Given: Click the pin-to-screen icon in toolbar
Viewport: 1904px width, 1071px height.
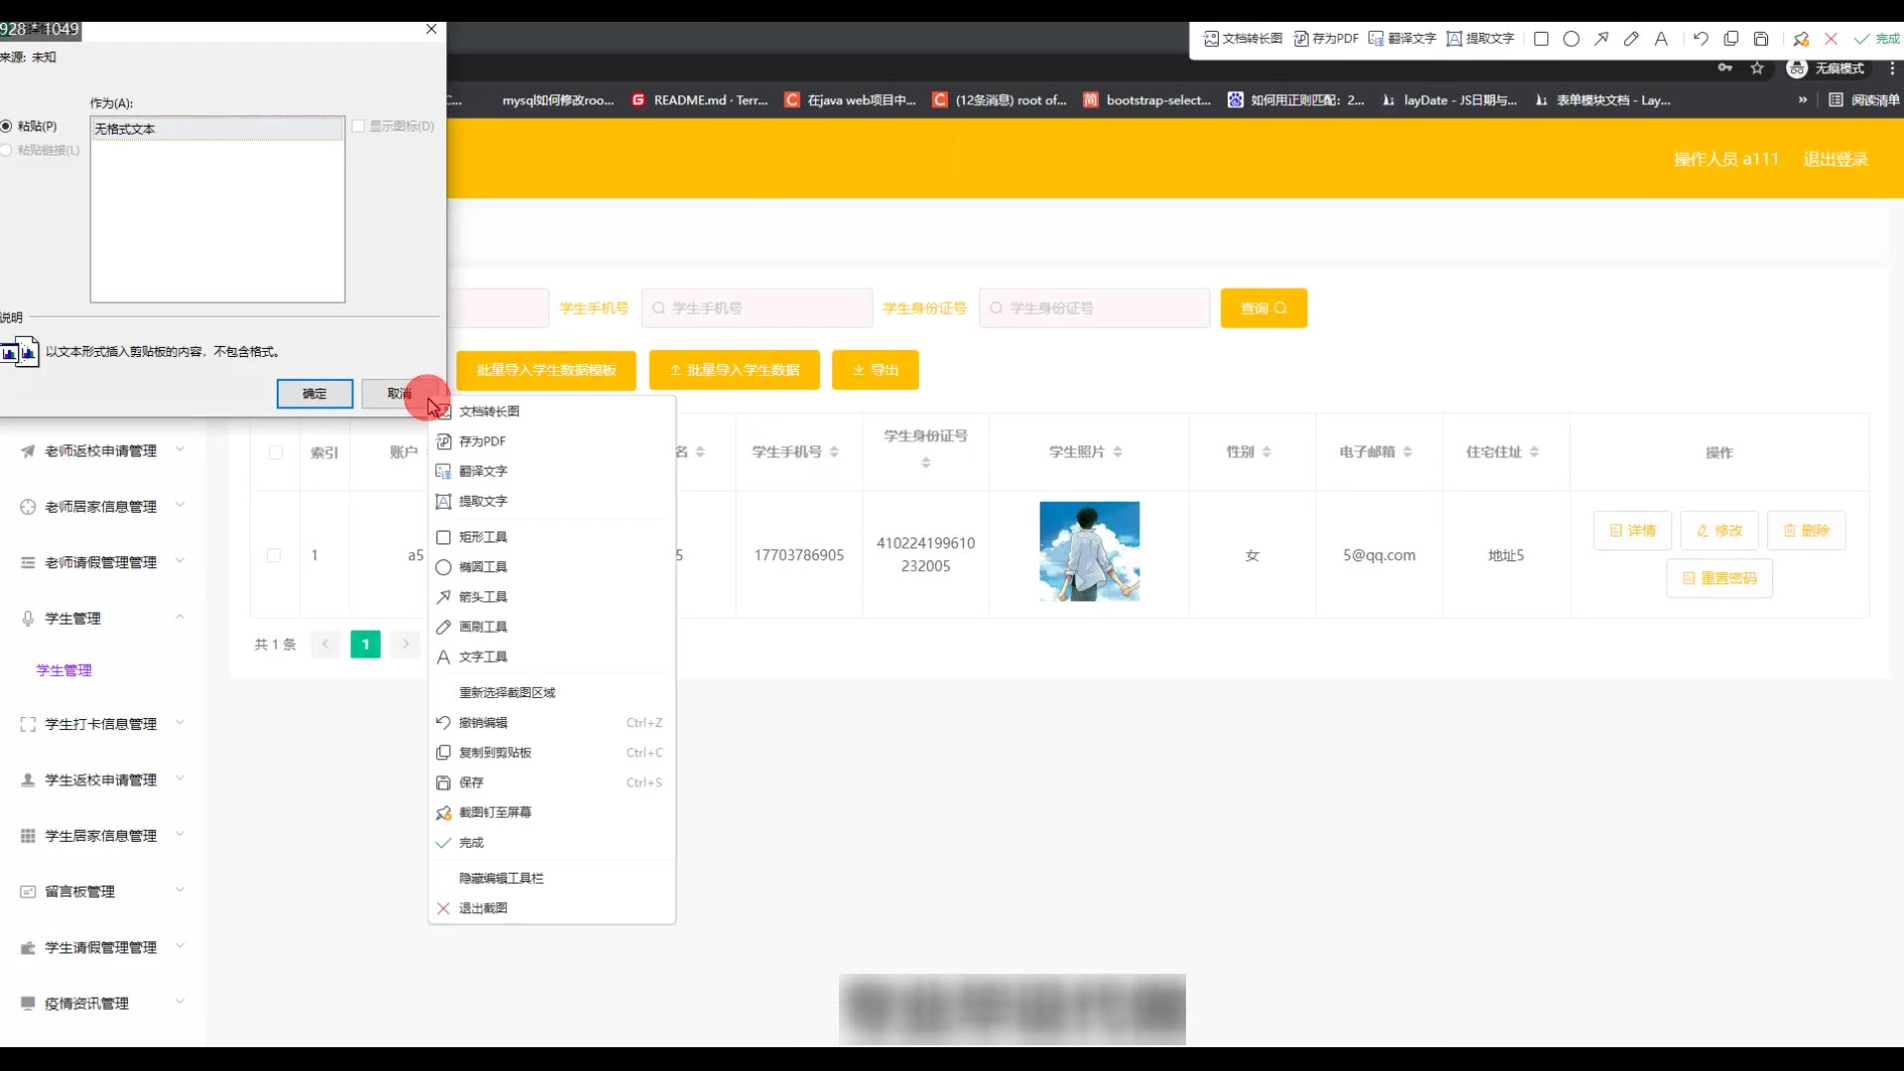Looking at the screenshot, I should click(x=1801, y=39).
